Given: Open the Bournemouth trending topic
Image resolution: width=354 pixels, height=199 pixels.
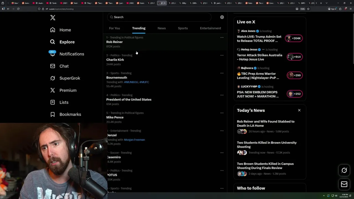Looking at the screenshot, I should pos(165,80).
